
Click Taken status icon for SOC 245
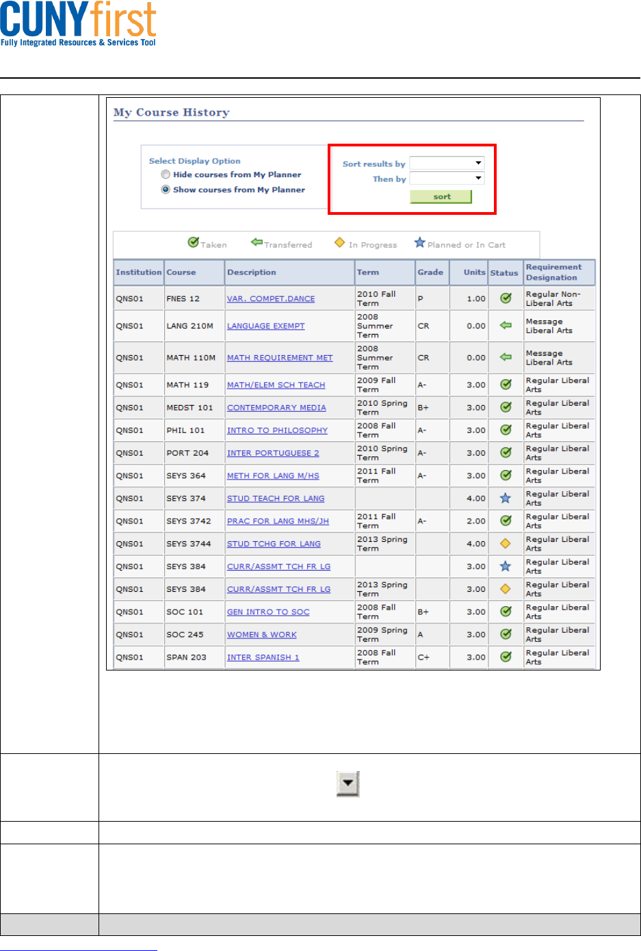(x=506, y=634)
